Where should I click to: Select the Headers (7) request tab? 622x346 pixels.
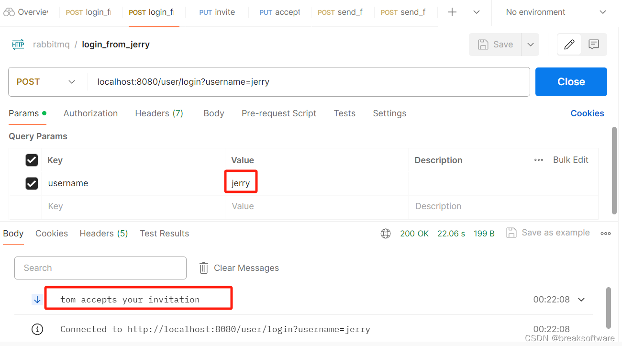pyautogui.click(x=159, y=113)
